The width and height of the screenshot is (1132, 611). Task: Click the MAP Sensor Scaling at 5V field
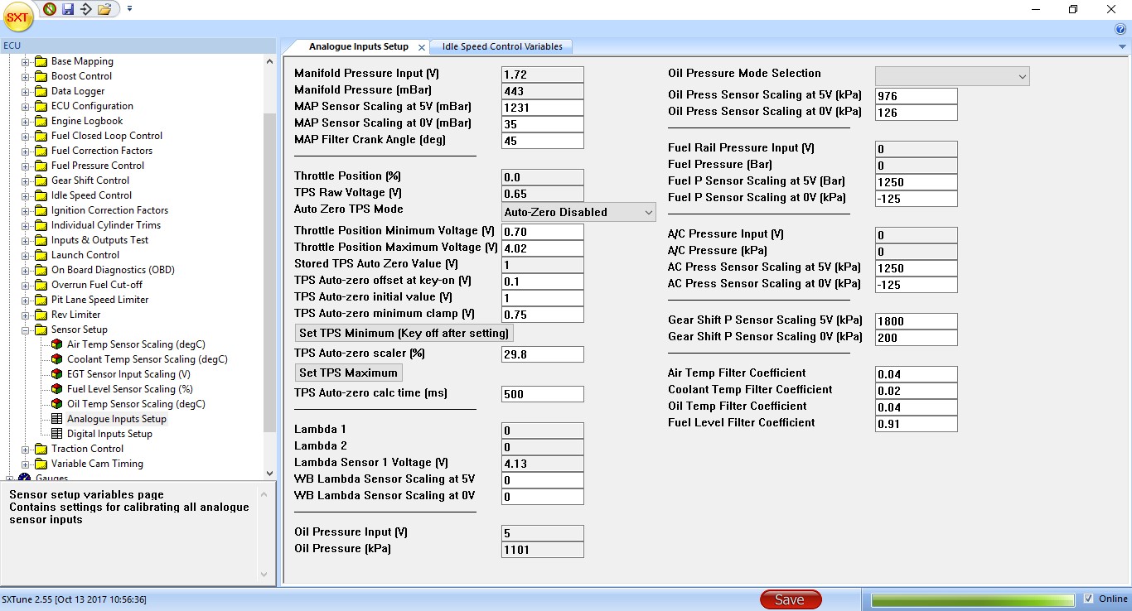click(x=542, y=108)
